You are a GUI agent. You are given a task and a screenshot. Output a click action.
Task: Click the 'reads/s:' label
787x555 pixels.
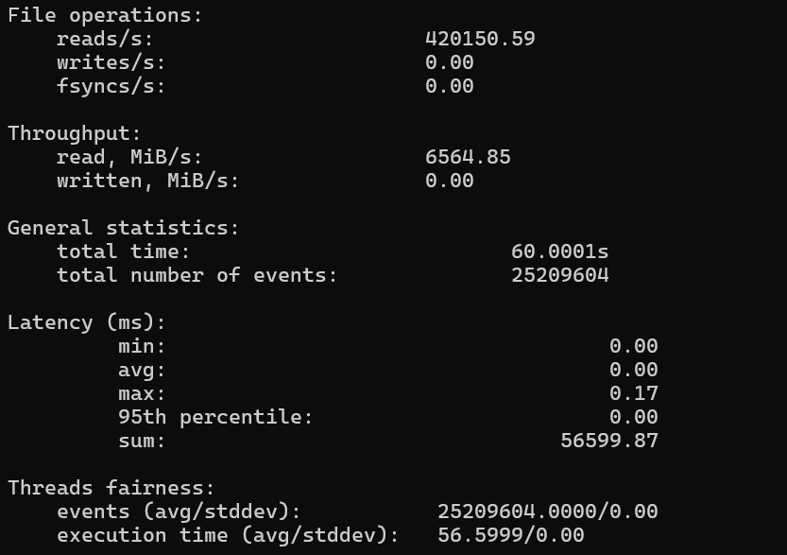(104, 39)
